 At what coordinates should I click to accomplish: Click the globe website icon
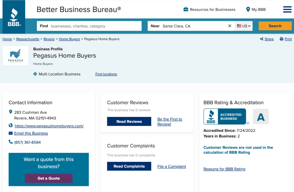tap(11, 125)
